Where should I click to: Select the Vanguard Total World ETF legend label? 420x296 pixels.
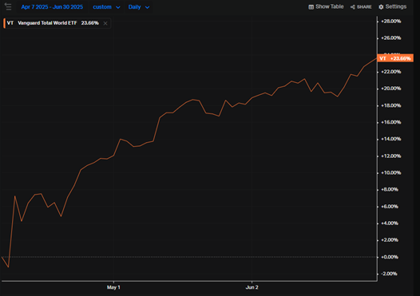click(x=47, y=23)
